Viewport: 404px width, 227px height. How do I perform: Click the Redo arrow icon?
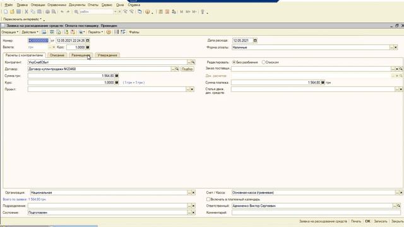click(x=68, y=12)
